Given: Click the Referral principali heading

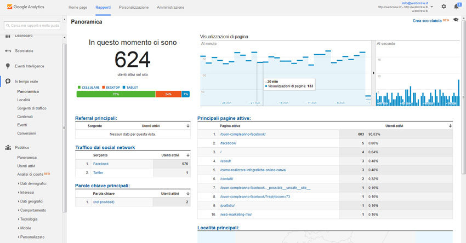Looking at the screenshot, I should 96,118.
